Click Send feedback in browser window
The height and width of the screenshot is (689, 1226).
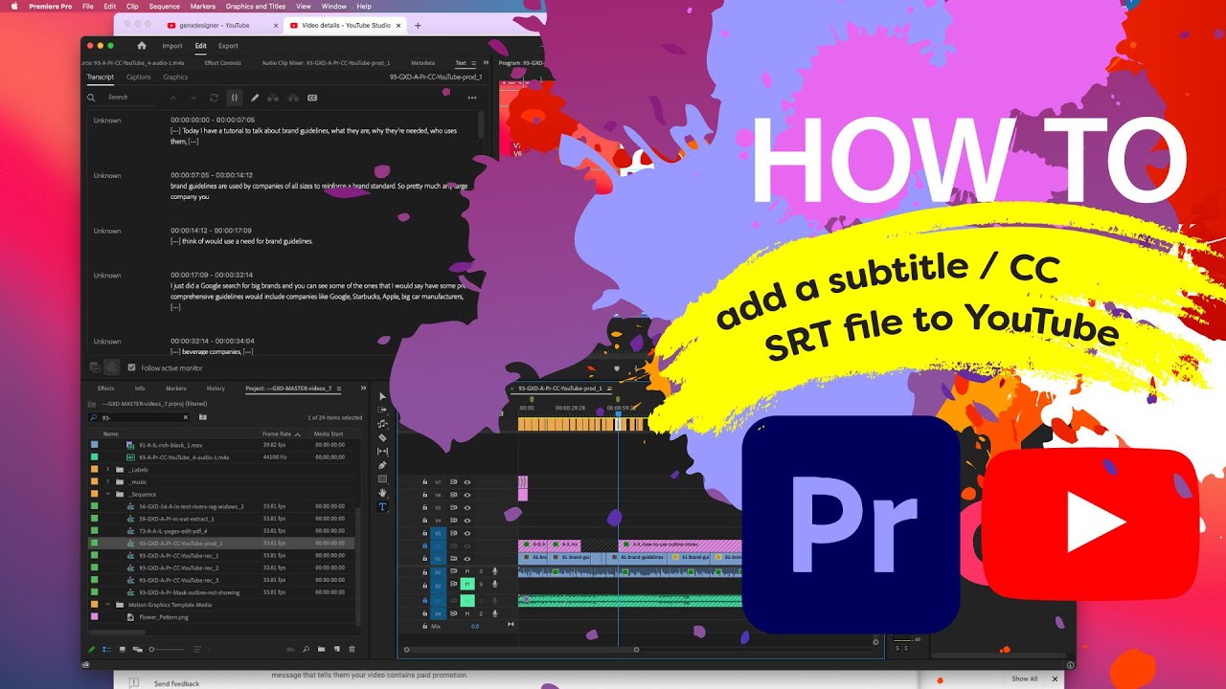[177, 683]
